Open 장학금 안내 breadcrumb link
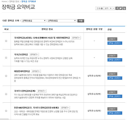This screenshot has height=120, width=130. (14, 1)
